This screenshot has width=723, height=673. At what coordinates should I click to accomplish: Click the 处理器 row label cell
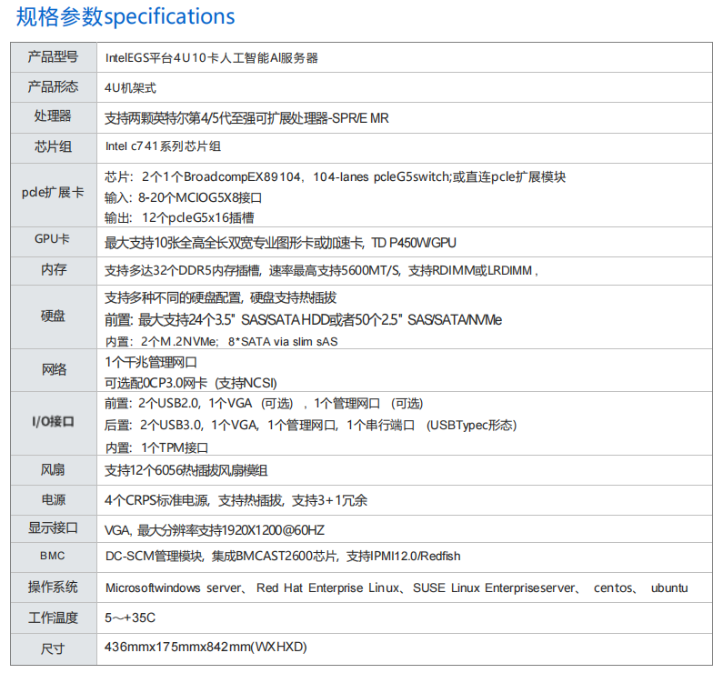click(x=53, y=117)
